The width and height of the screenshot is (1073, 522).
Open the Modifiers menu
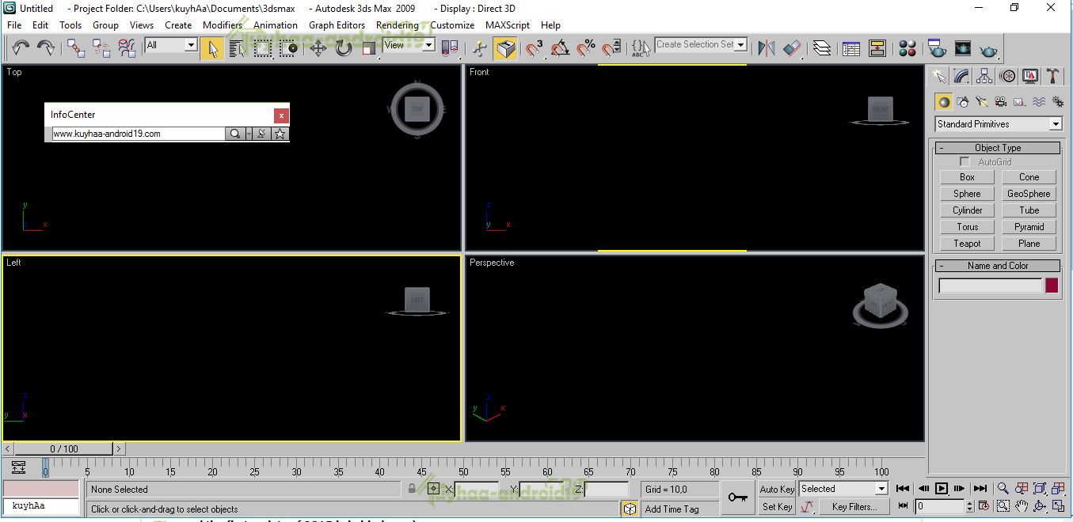[223, 25]
